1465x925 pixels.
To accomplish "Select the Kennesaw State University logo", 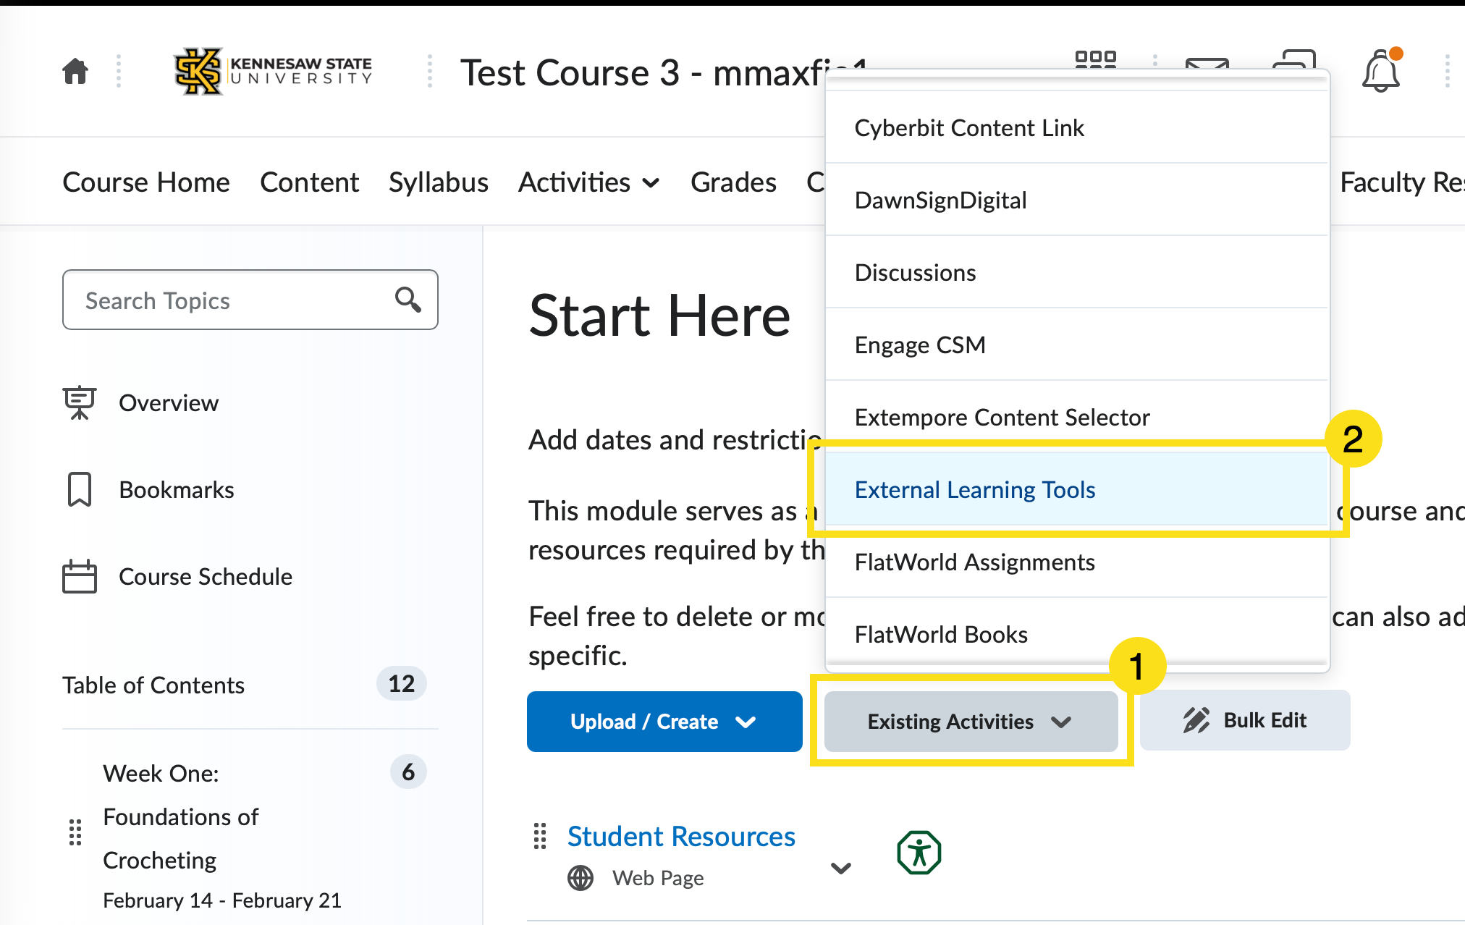I will point(271,71).
